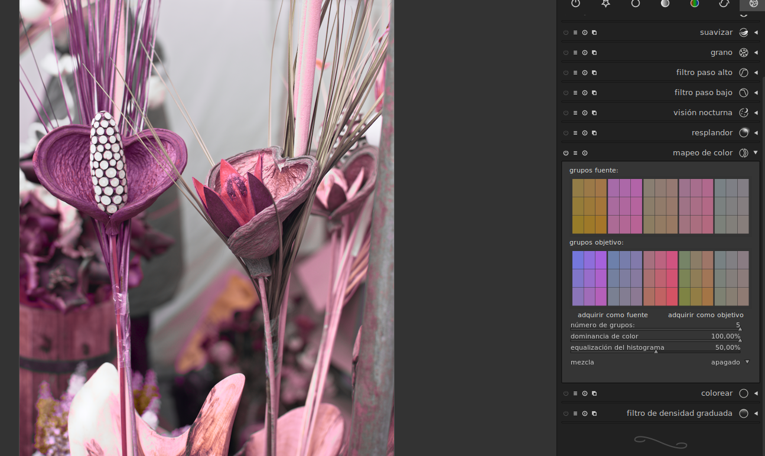This screenshot has width=765, height=456.
Task: Reset mapeo de color parameters
Action: point(585,153)
